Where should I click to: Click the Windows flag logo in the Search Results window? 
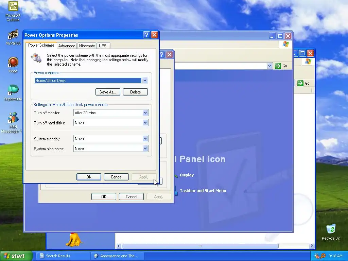click(308, 61)
